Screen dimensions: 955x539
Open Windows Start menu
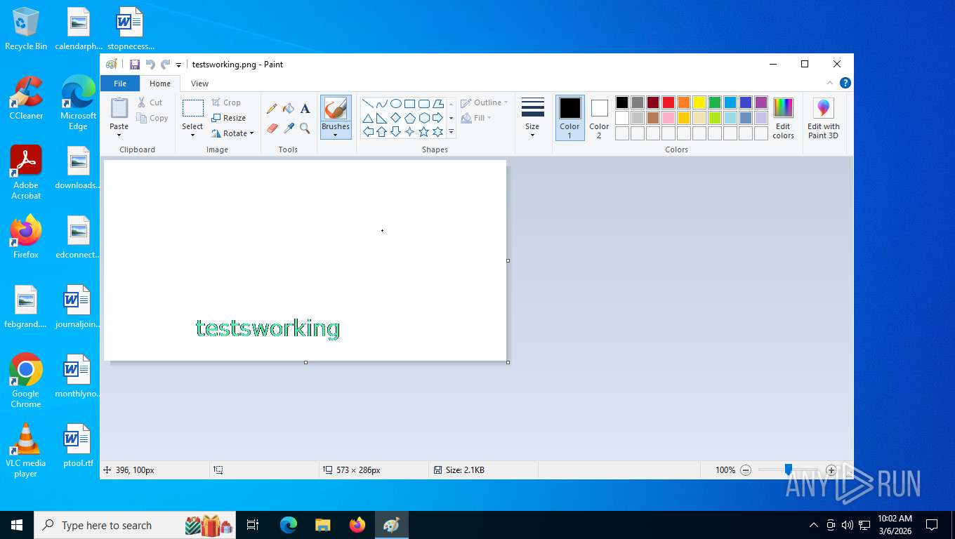pyautogui.click(x=17, y=525)
